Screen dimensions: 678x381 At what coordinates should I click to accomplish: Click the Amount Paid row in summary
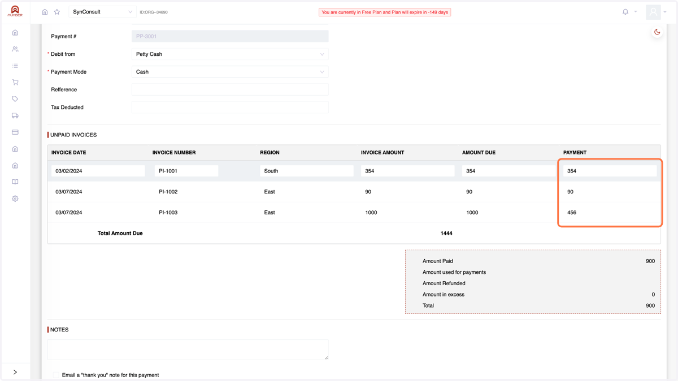pos(538,261)
